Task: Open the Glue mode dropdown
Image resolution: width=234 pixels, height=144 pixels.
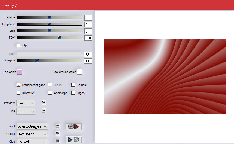Action: [32, 141]
